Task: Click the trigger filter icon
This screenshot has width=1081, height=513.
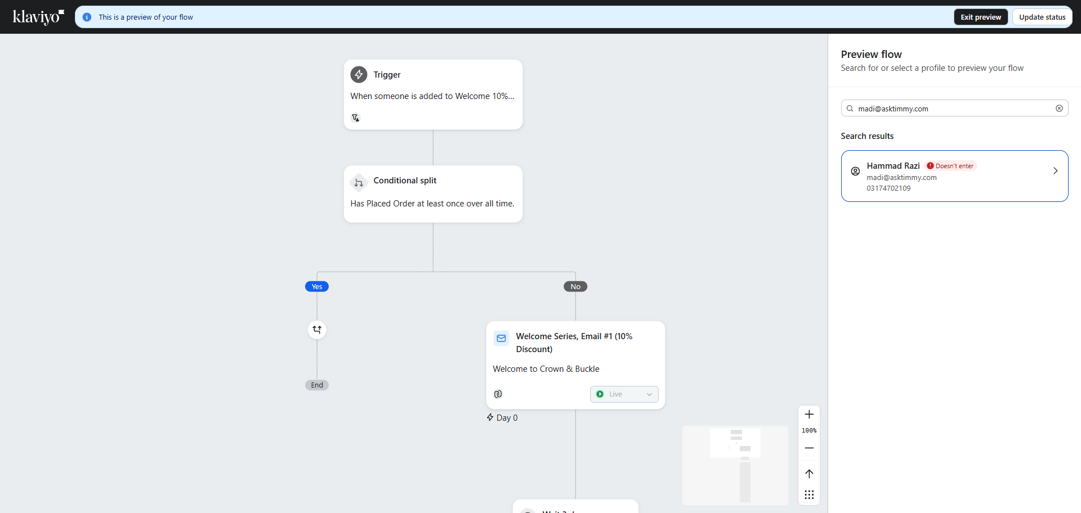Action: (x=355, y=118)
